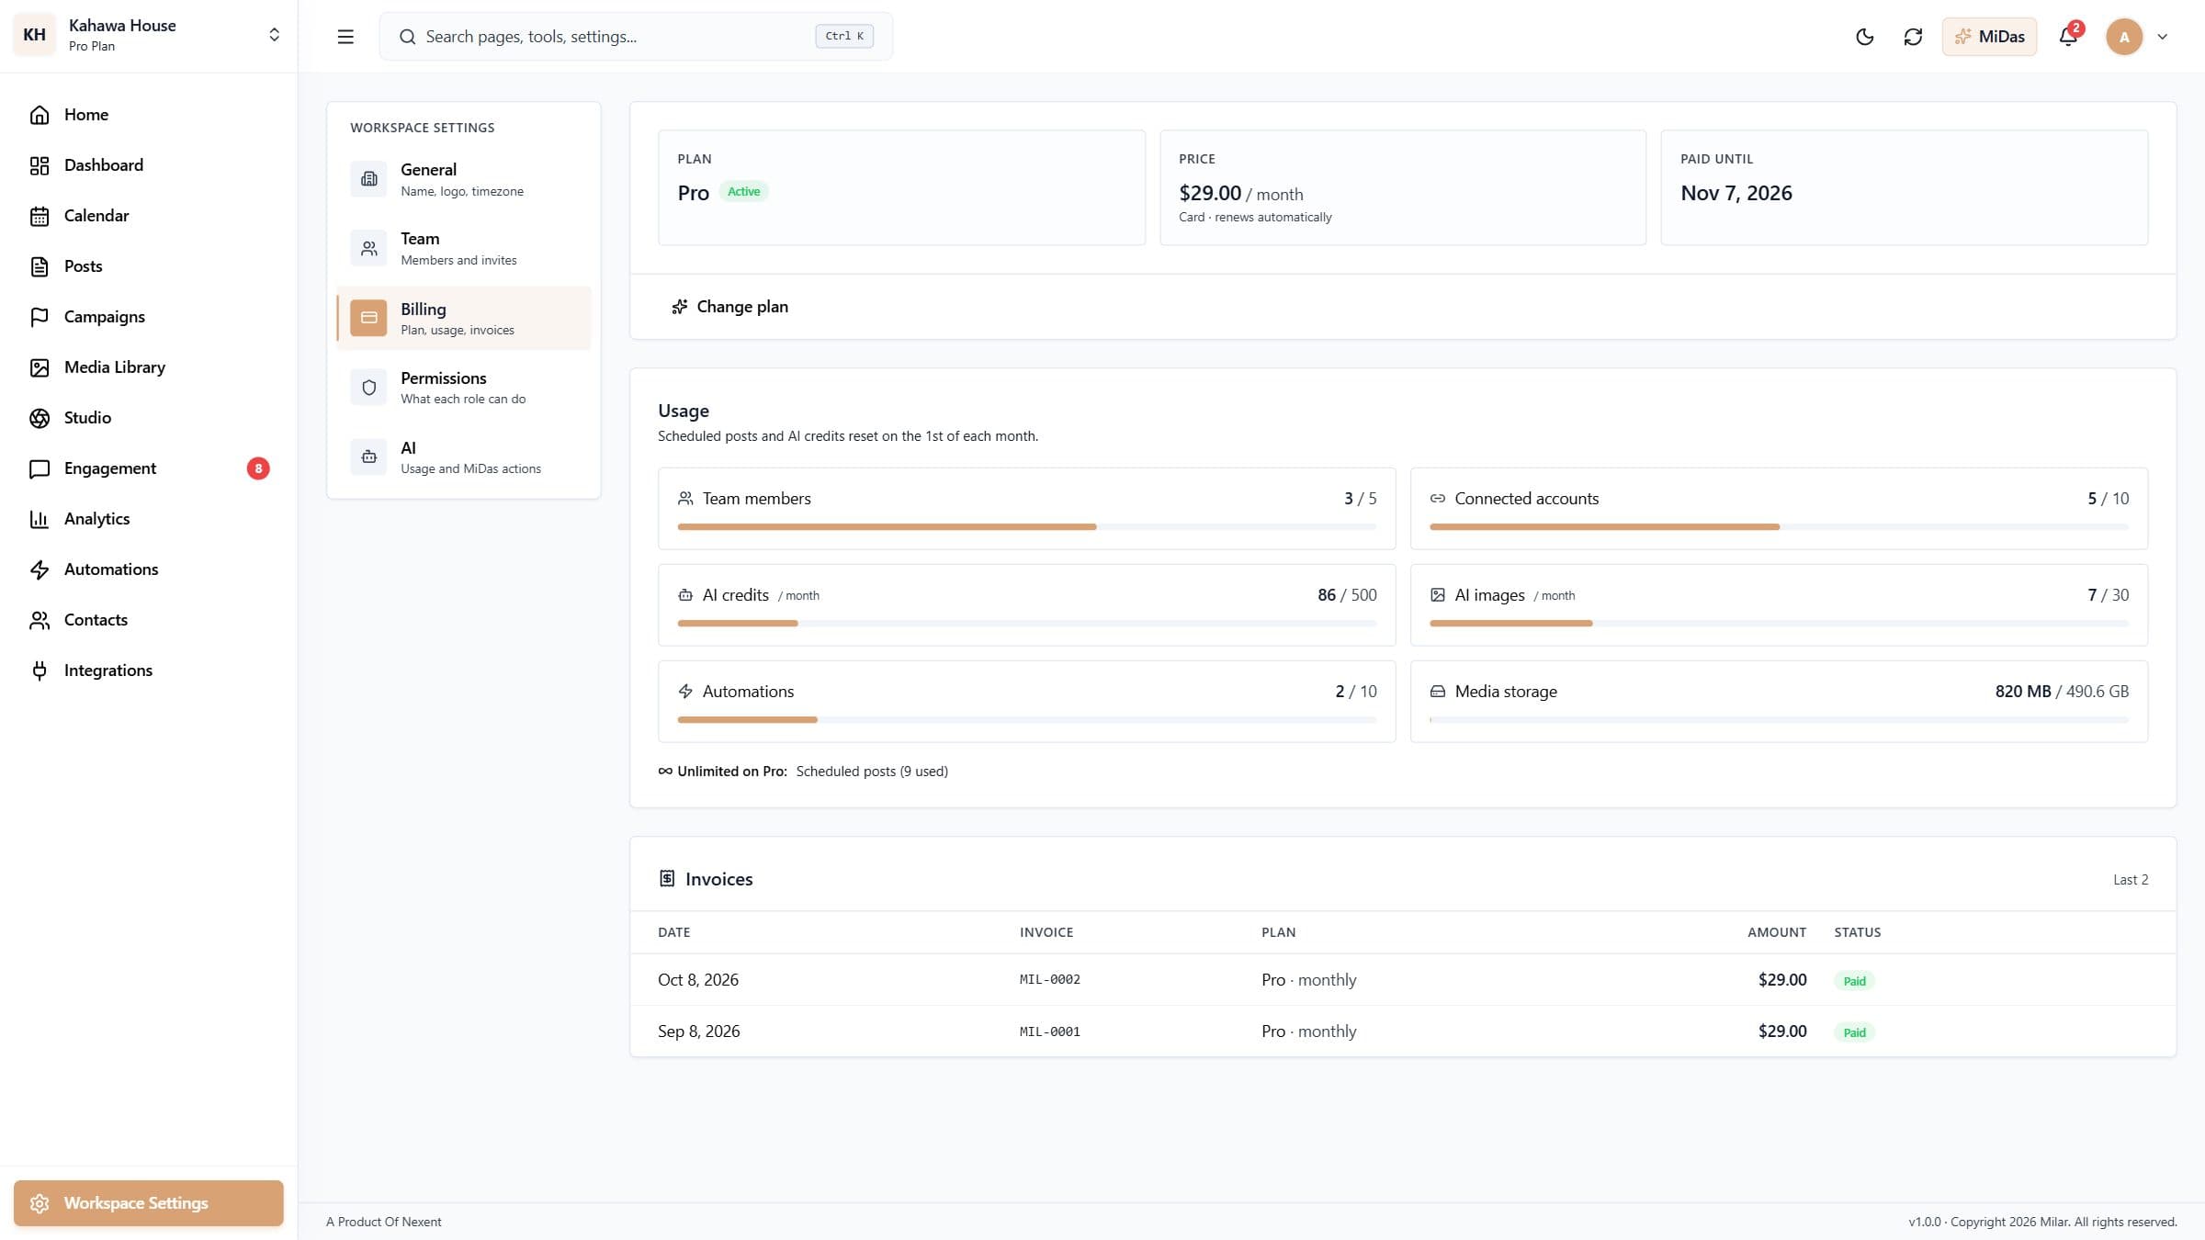Click the Permissions shield icon
2205x1240 pixels.
pyautogui.click(x=368, y=388)
